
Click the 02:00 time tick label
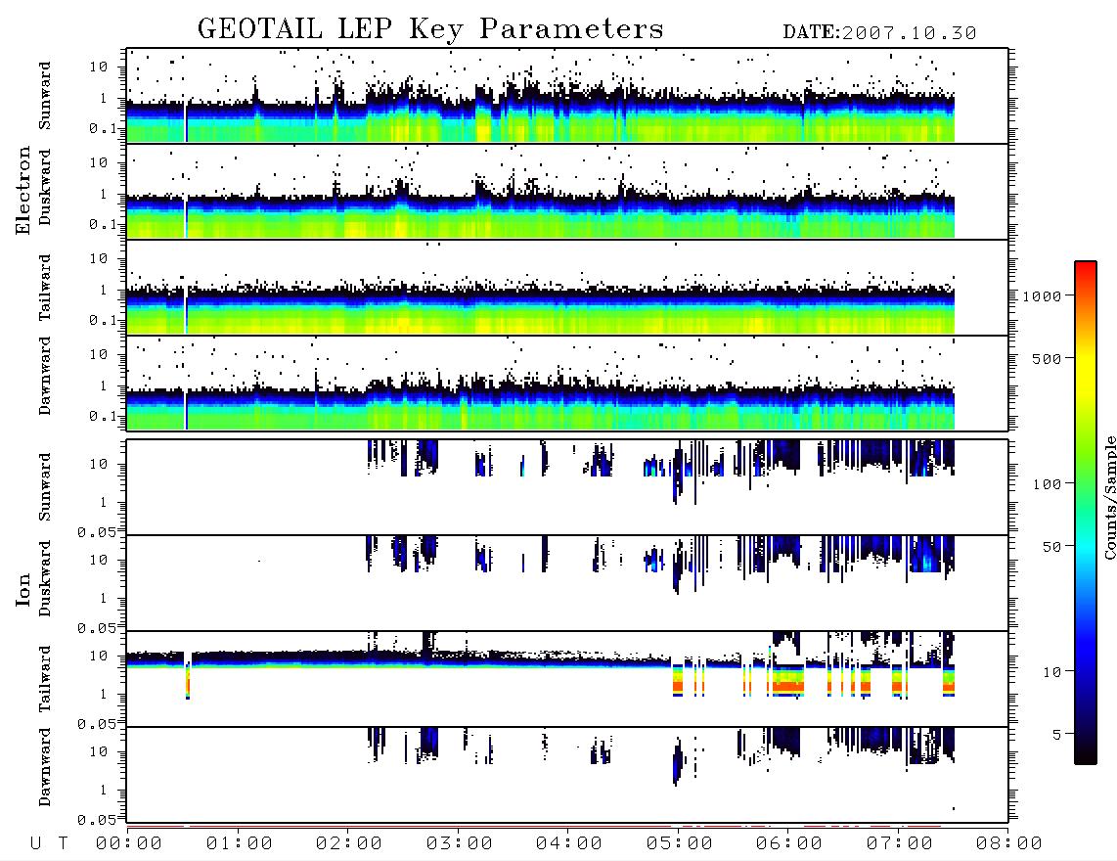tap(349, 844)
